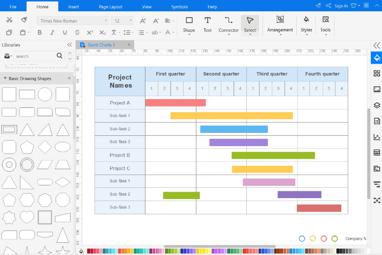Screen dimensions: 382x255
Task: Click the library search magnifier icon
Action: [x=59, y=56]
